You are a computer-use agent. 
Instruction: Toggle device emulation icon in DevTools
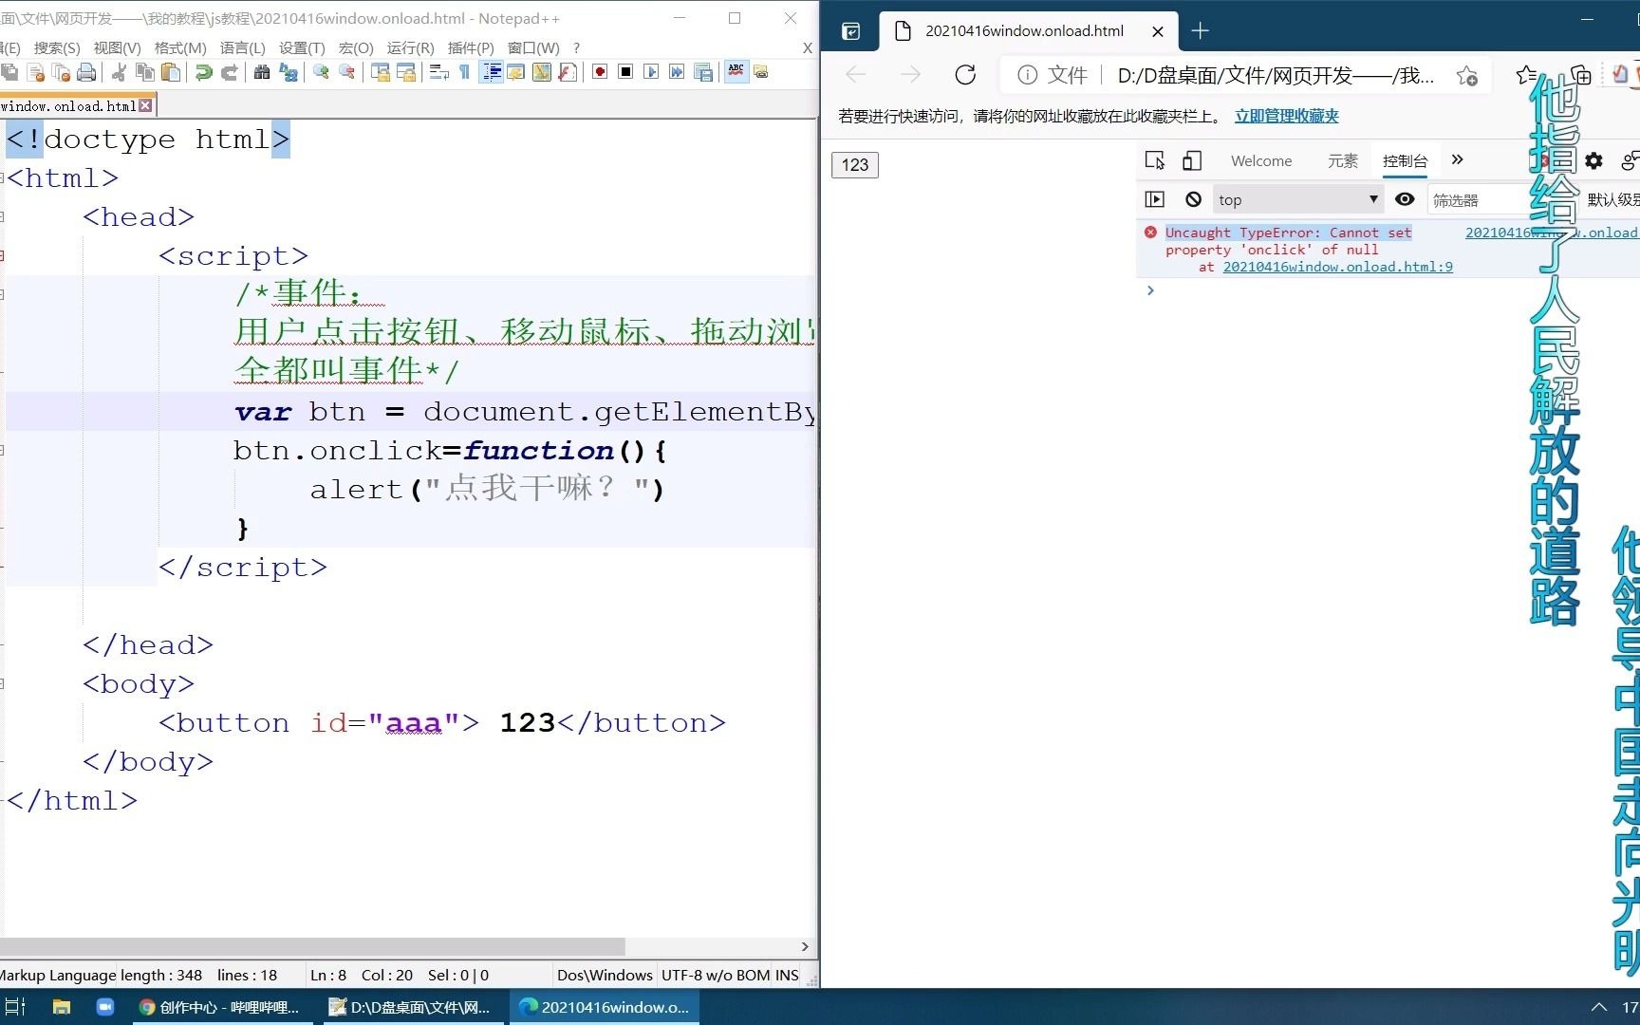[x=1192, y=160]
